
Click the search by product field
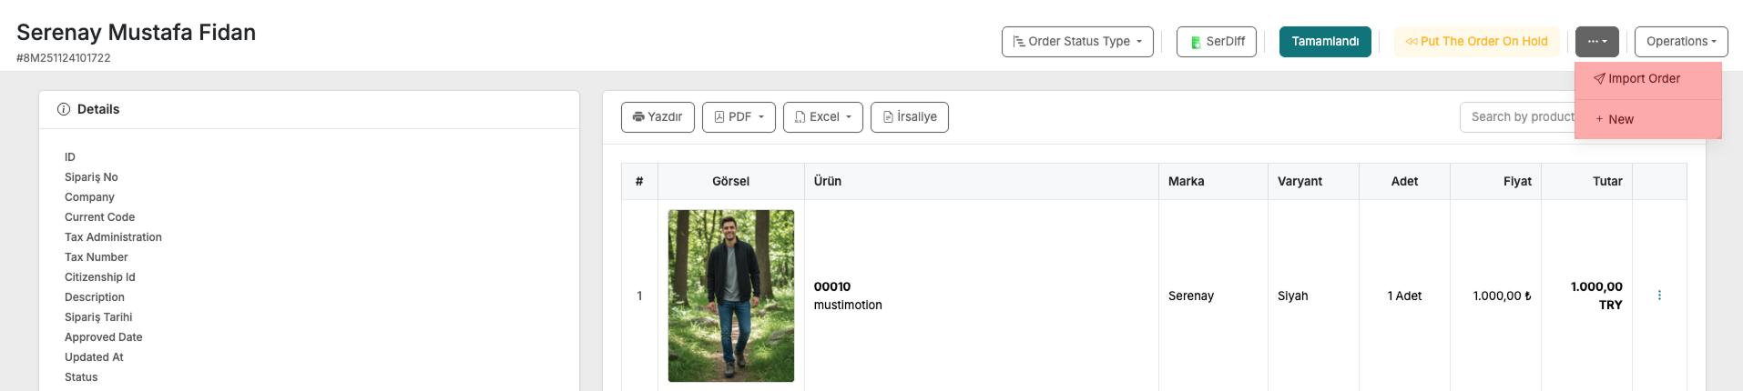coord(1518,117)
